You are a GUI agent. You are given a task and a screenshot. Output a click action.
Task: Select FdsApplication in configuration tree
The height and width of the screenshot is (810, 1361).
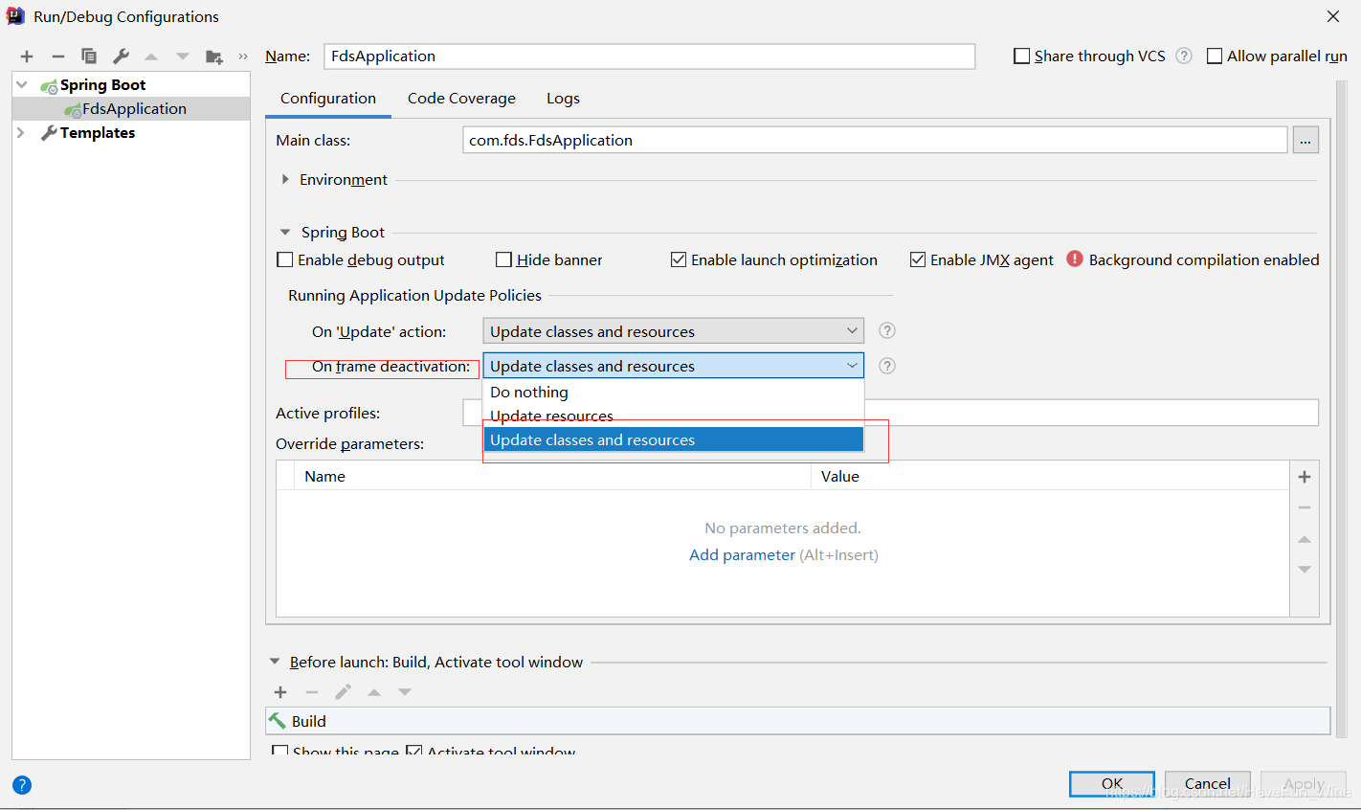(131, 108)
